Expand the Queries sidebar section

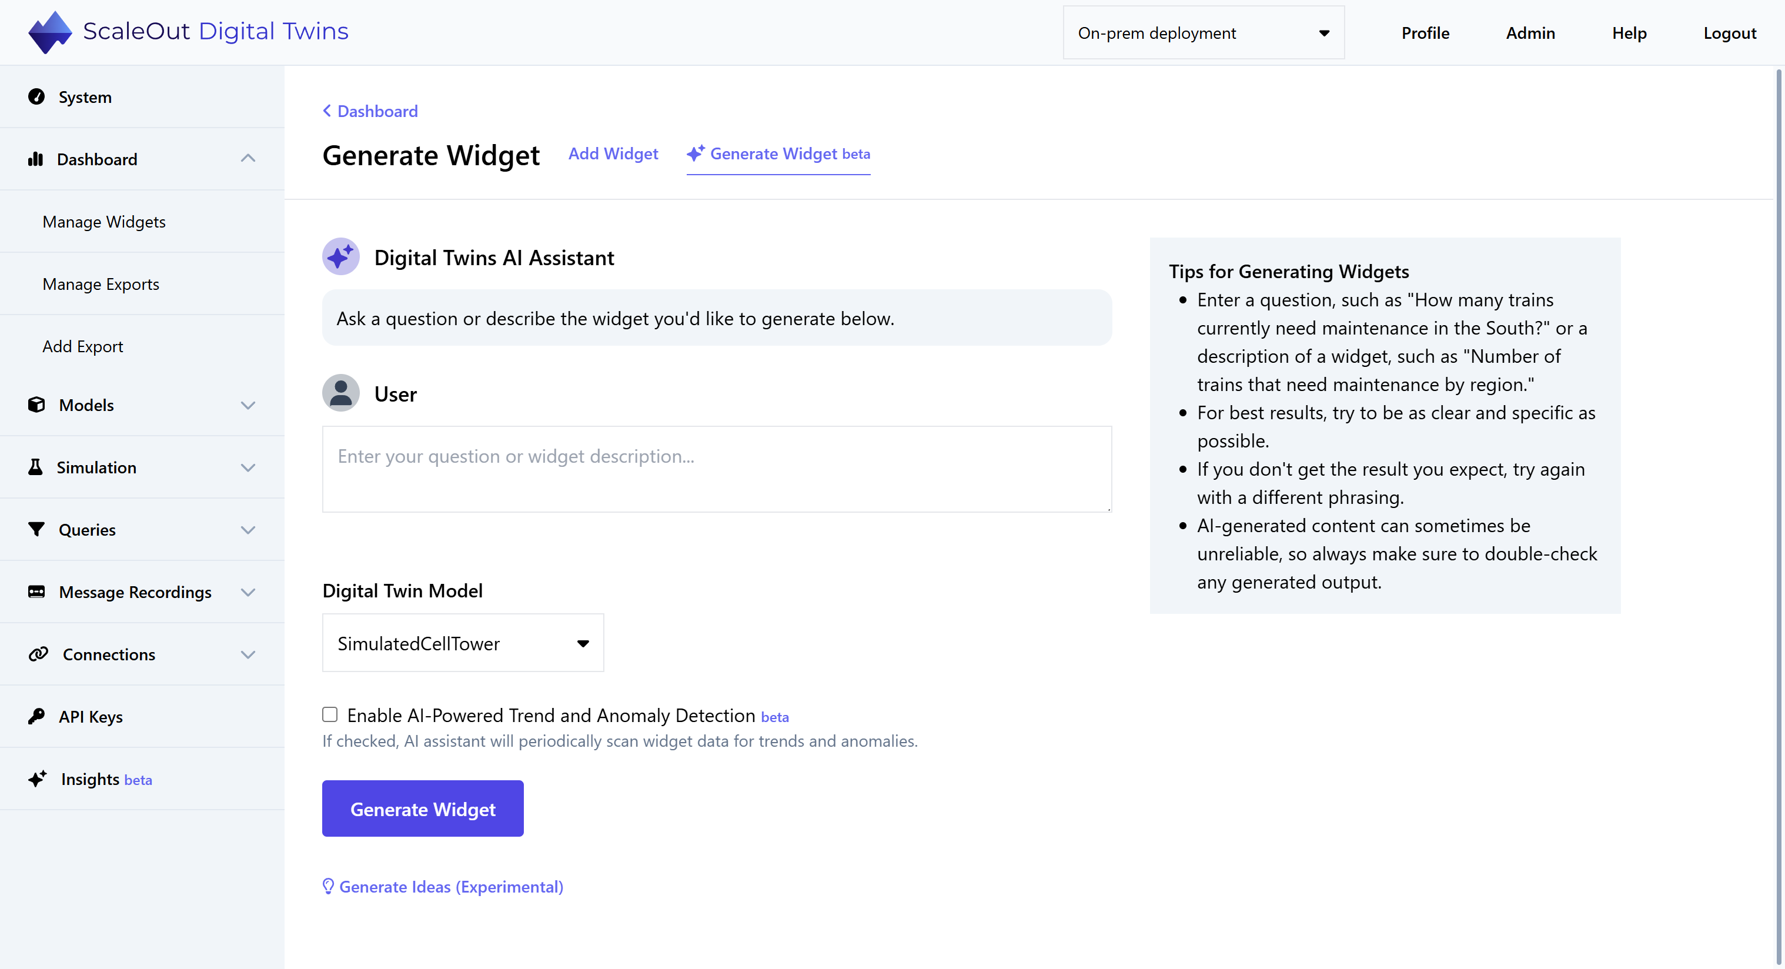248,530
